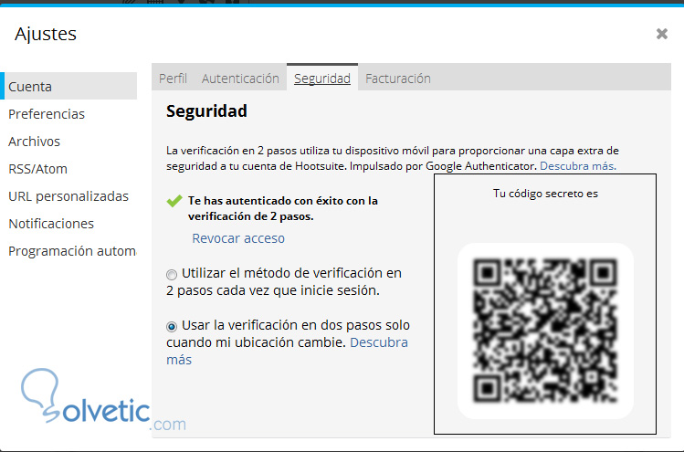
Task: Select the Seguridad tab
Action: [322, 78]
